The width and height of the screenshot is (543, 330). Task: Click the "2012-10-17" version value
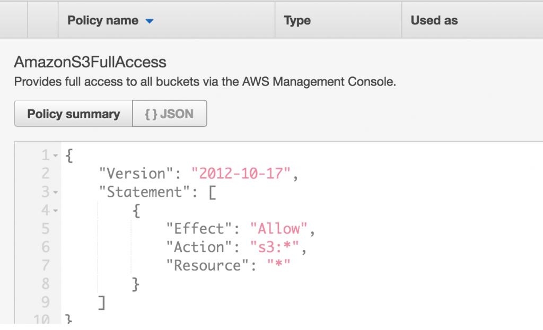click(241, 173)
